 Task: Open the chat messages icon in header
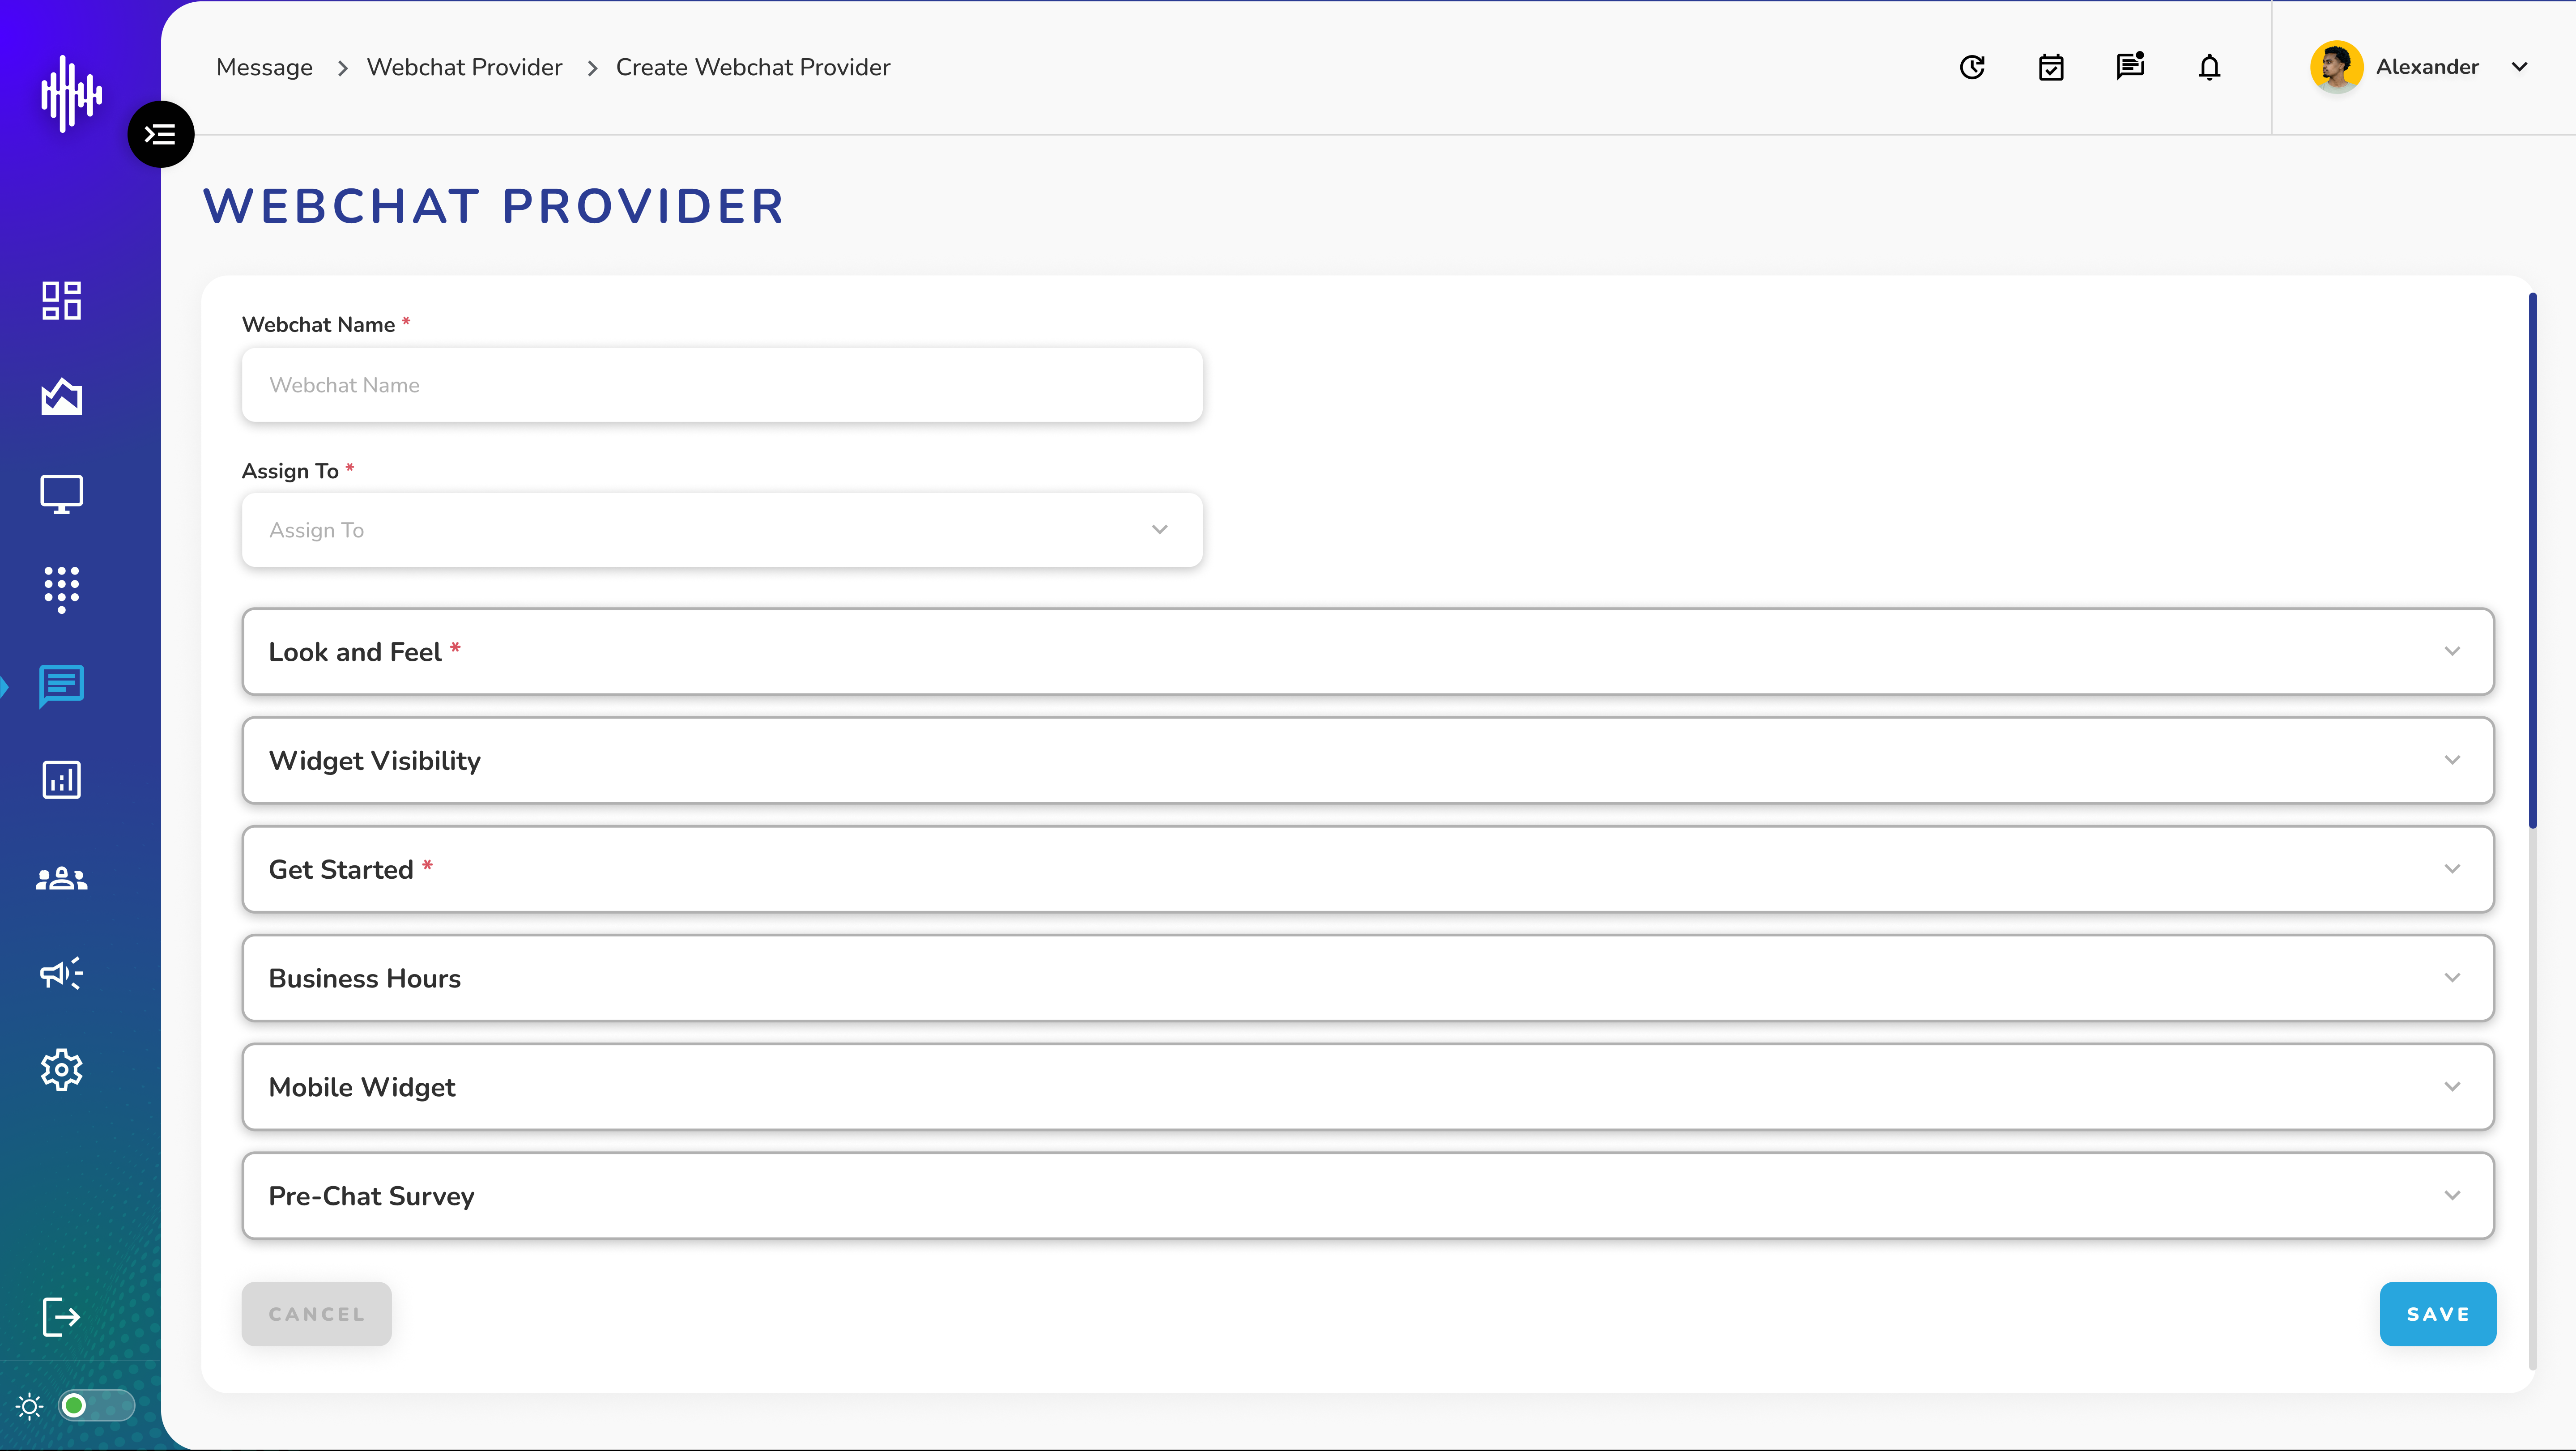tap(2130, 66)
